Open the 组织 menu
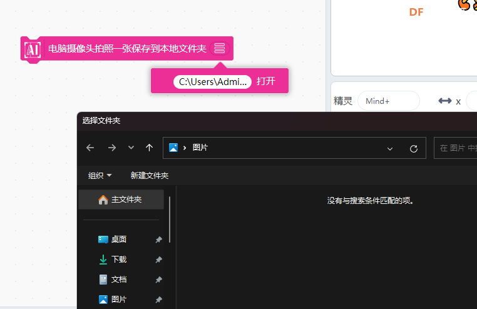The width and height of the screenshot is (477, 309). pyautogui.click(x=100, y=176)
